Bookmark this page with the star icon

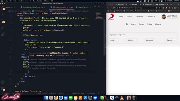point(159,8)
